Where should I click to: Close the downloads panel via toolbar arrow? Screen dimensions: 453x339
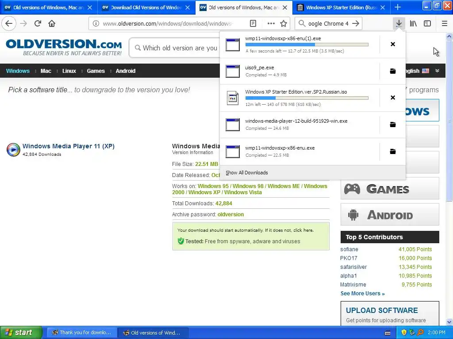coord(399,23)
